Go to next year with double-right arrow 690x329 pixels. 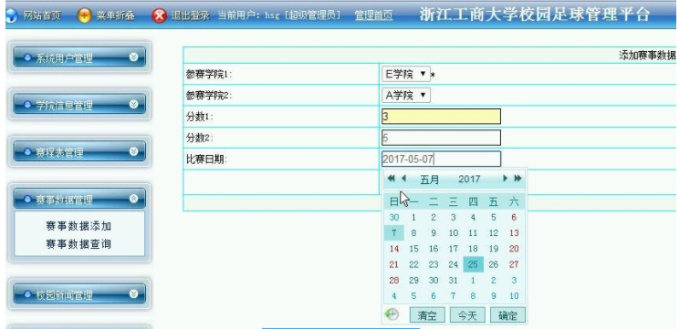[517, 179]
